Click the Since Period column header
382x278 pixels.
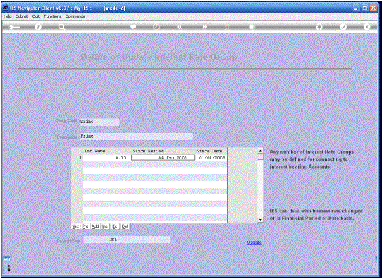(148, 151)
